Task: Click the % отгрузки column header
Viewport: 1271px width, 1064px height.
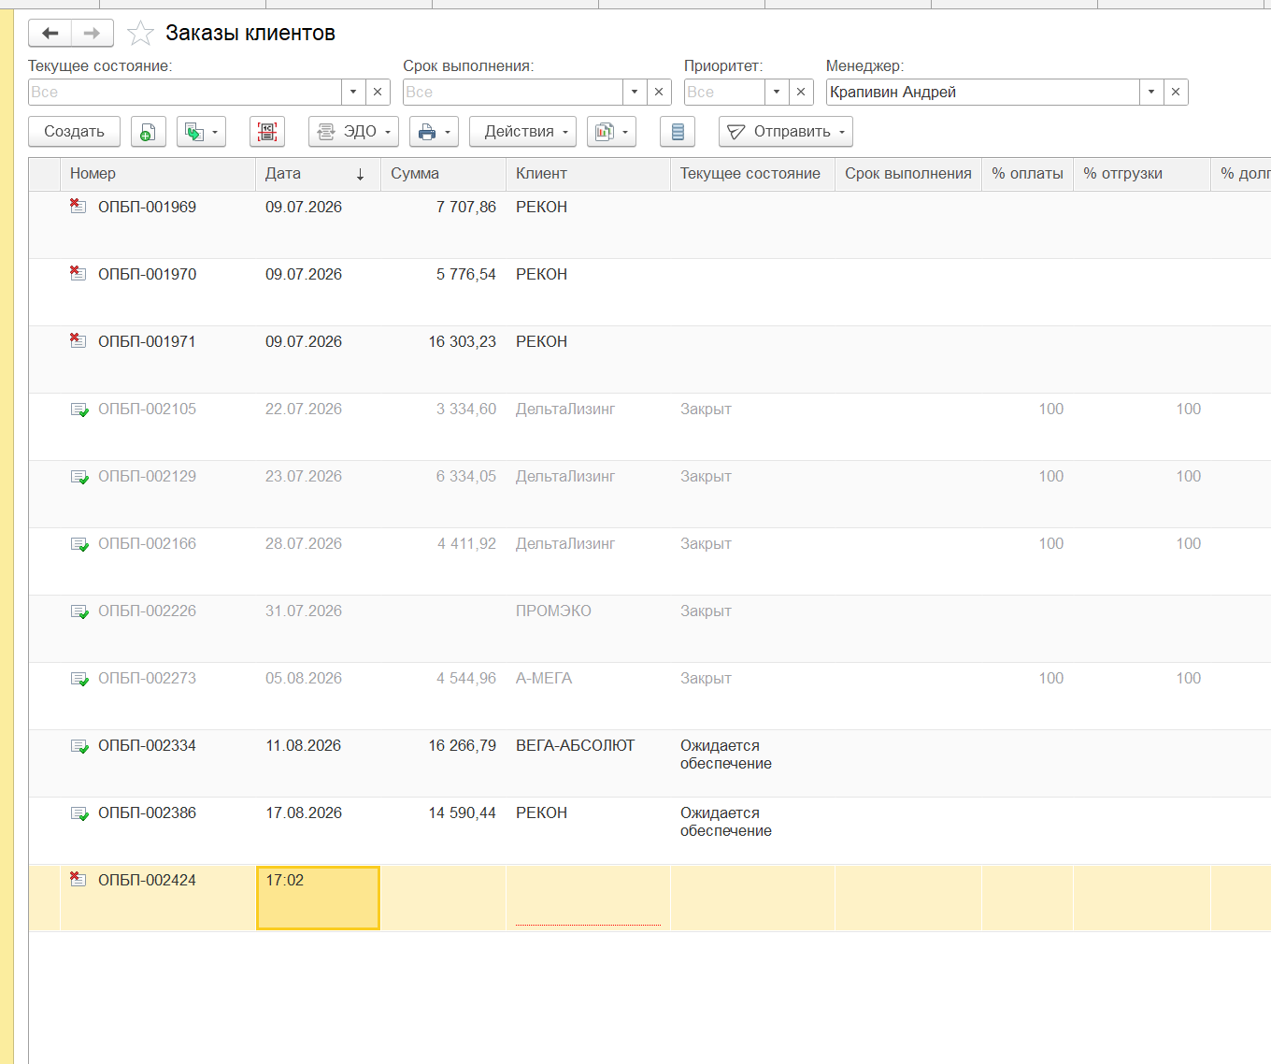Action: coord(1142,174)
